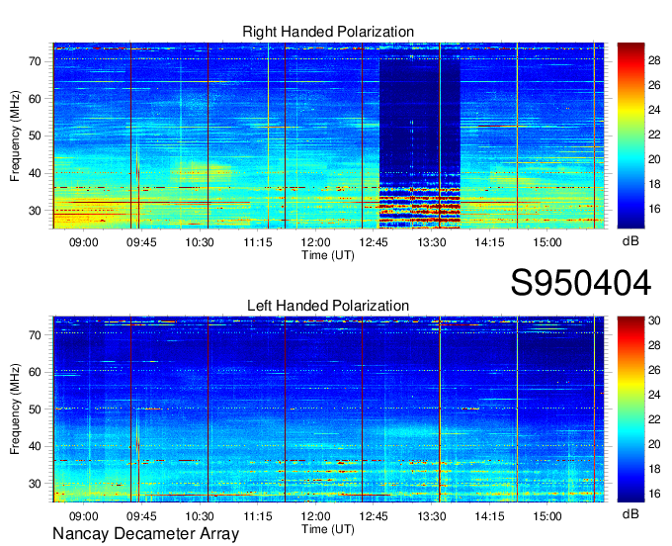Click the 09:00 time tick of the top plot
Viewport: 672px width, 546px height.
point(84,242)
